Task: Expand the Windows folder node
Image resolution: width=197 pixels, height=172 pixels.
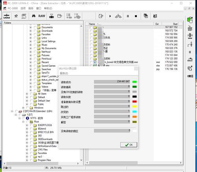Action: pos(23,108)
